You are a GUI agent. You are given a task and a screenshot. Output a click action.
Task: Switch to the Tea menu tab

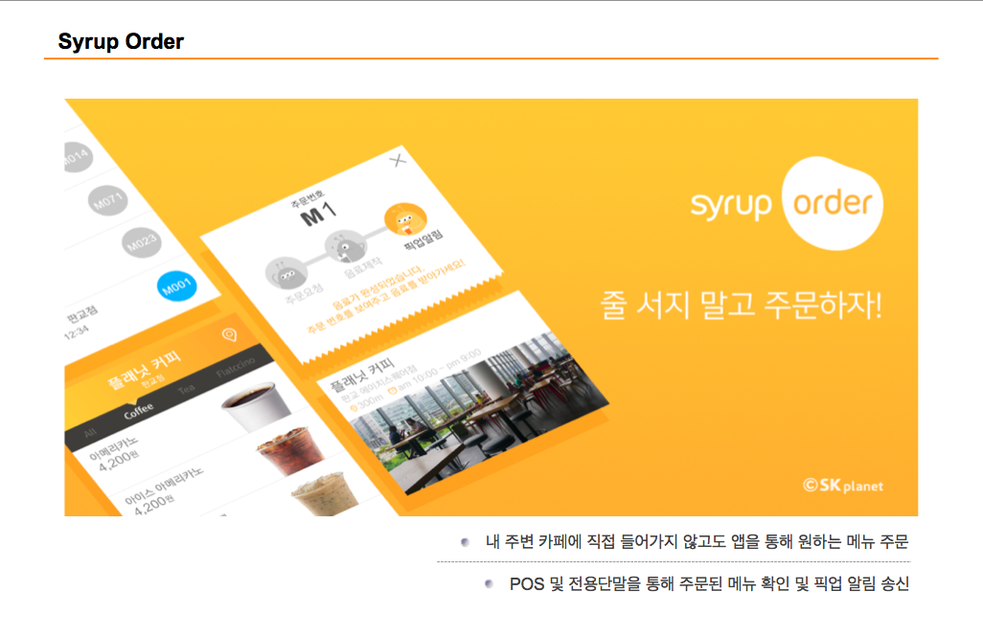(186, 389)
